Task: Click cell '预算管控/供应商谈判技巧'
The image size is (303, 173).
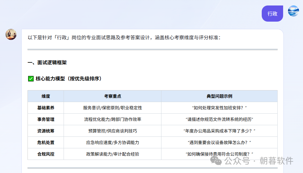Action: [113, 131]
